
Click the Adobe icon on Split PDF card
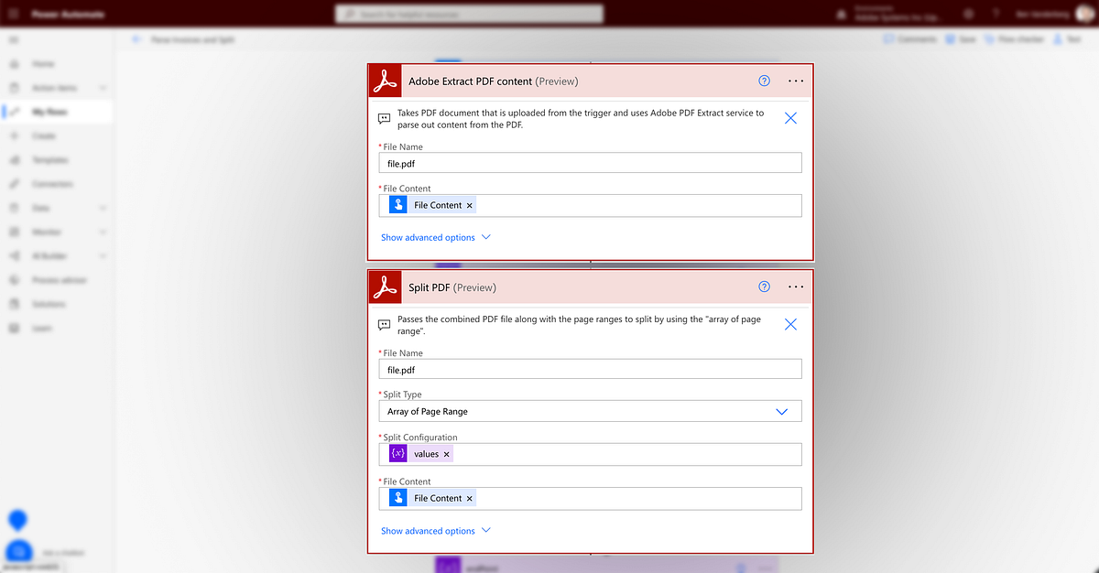(386, 286)
